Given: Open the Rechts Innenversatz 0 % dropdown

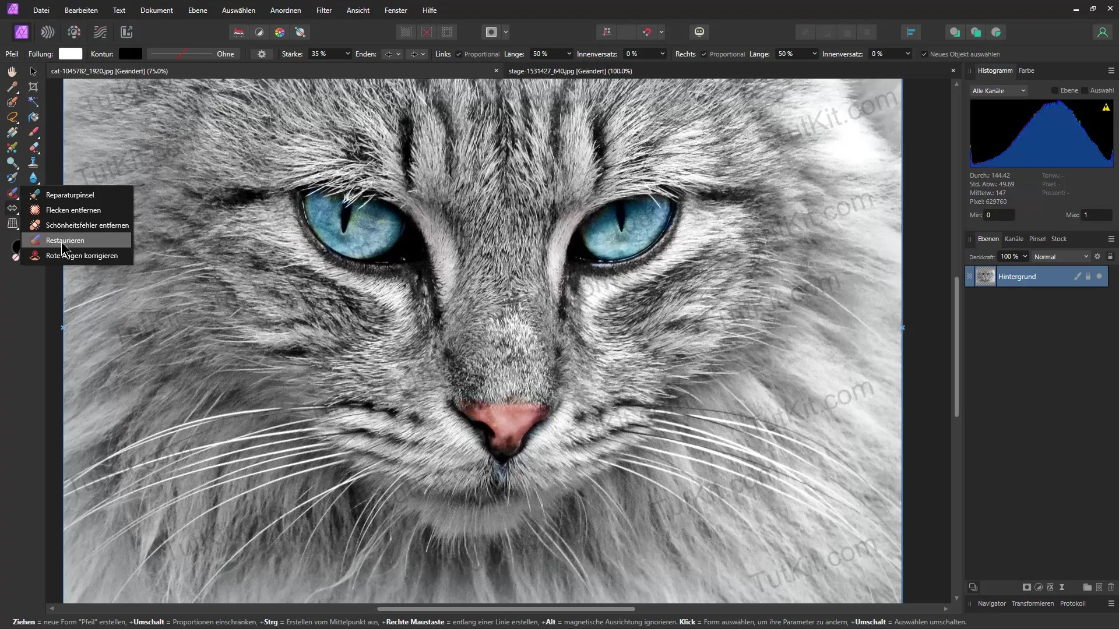Looking at the screenshot, I should click(x=907, y=54).
